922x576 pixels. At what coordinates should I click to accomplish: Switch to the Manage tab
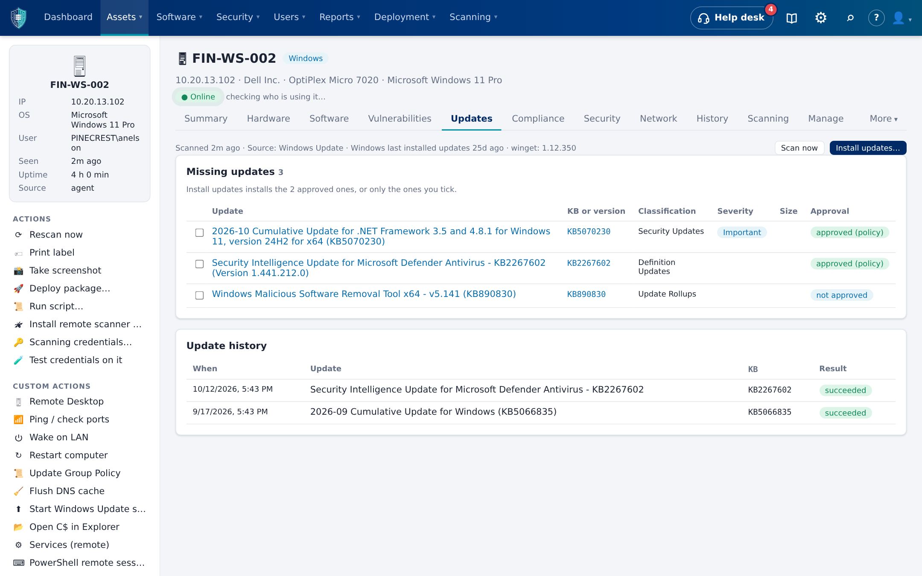(826, 119)
